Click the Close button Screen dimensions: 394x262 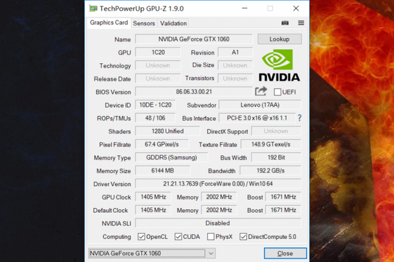point(285,253)
